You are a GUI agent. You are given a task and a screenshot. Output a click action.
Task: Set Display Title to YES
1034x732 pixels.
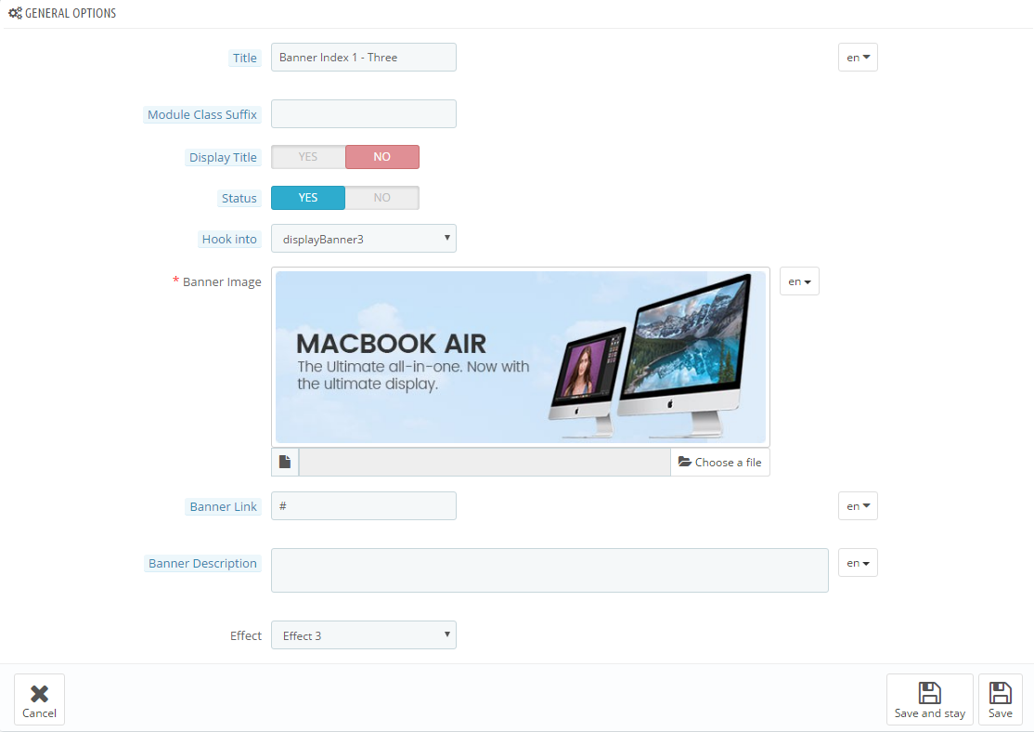coord(308,157)
